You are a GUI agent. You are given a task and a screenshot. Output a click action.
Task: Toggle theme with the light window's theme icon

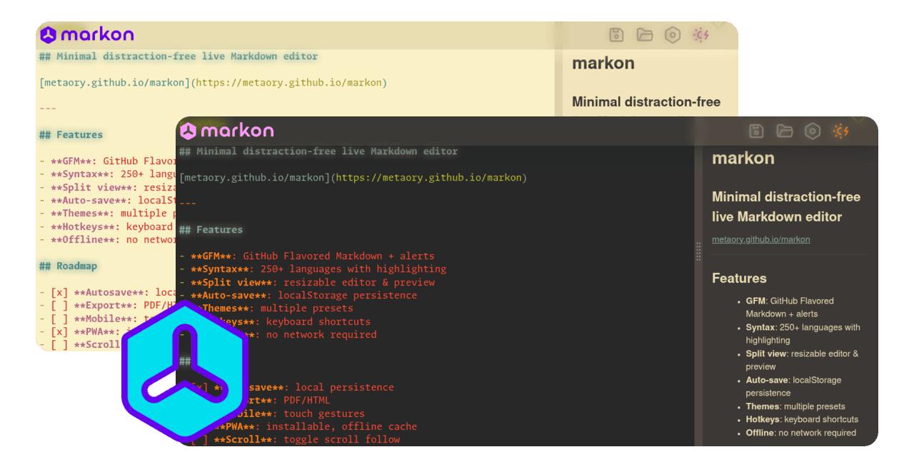point(700,34)
